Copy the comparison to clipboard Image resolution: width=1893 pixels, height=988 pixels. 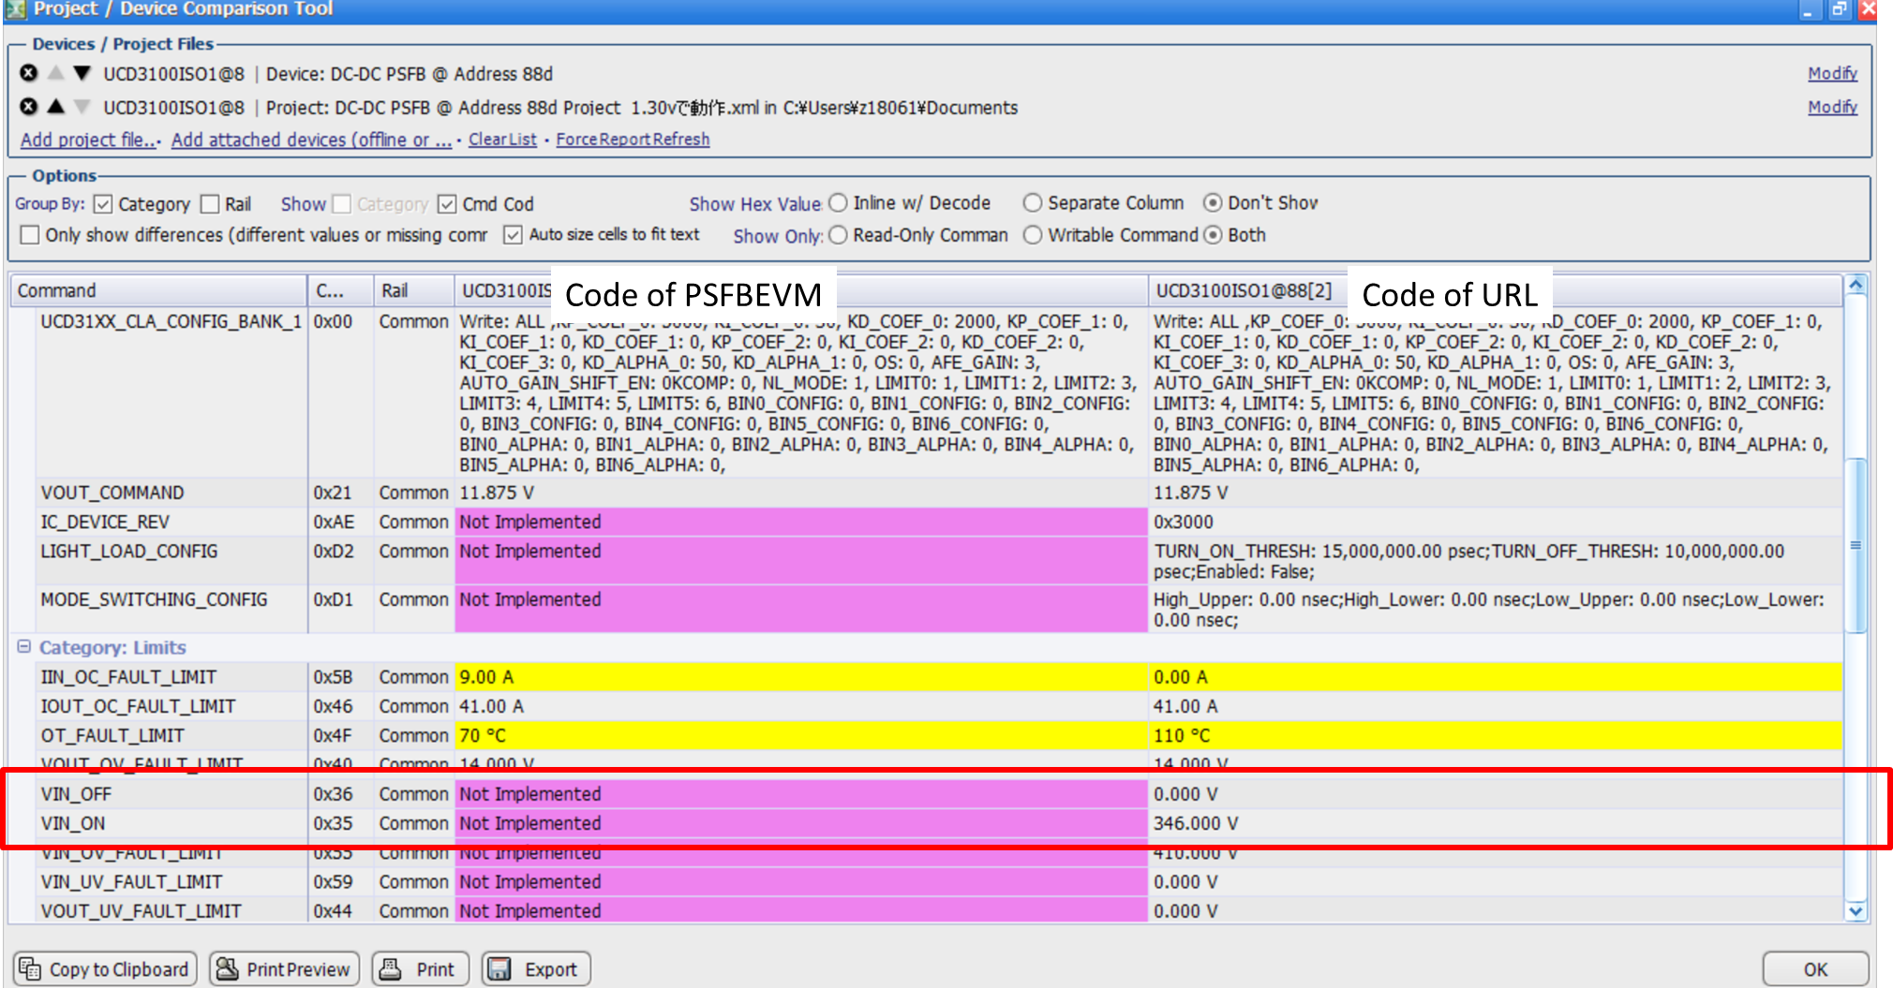point(105,969)
